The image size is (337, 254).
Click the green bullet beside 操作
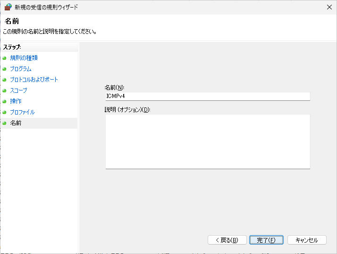4,101
